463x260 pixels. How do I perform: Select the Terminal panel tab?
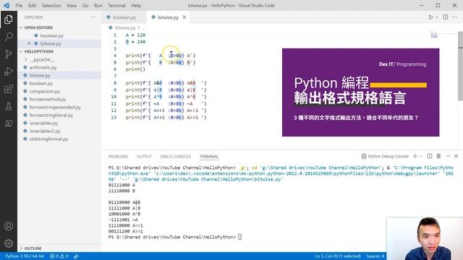(x=209, y=156)
